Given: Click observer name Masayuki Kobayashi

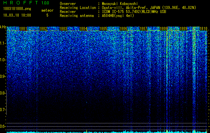Looking at the screenshot, I should pyautogui.click(x=120, y=4).
